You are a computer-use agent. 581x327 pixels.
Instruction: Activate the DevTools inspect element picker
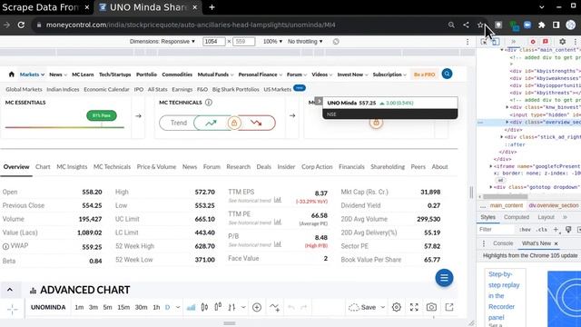(484, 42)
